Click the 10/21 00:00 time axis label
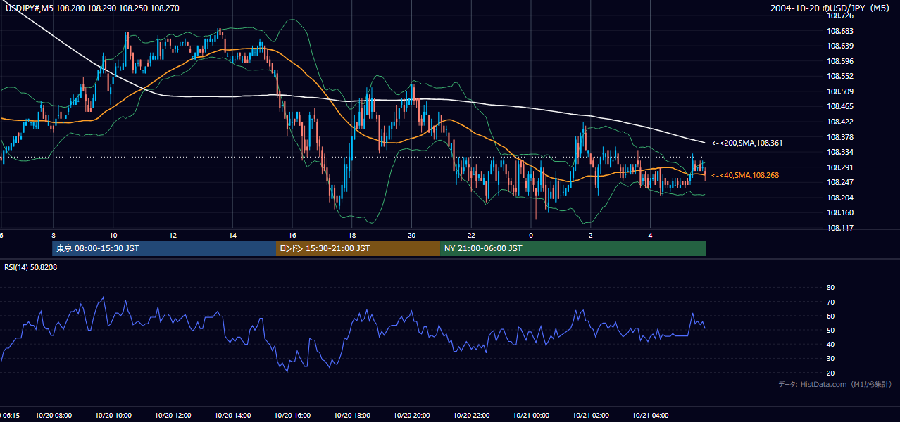Image resolution: width=900 pixels, height=422 pixels. point(531,416)
